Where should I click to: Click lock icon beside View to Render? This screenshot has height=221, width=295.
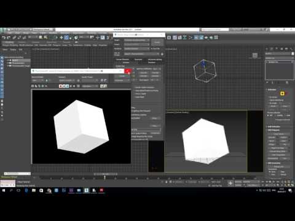coord(162,54)
